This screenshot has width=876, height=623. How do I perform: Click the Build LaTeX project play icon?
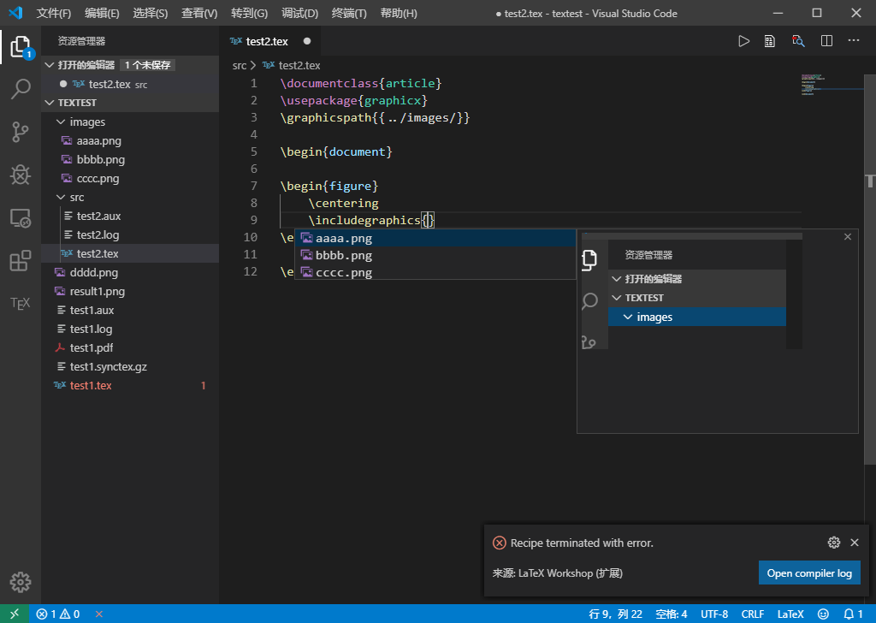click(743, 41)
